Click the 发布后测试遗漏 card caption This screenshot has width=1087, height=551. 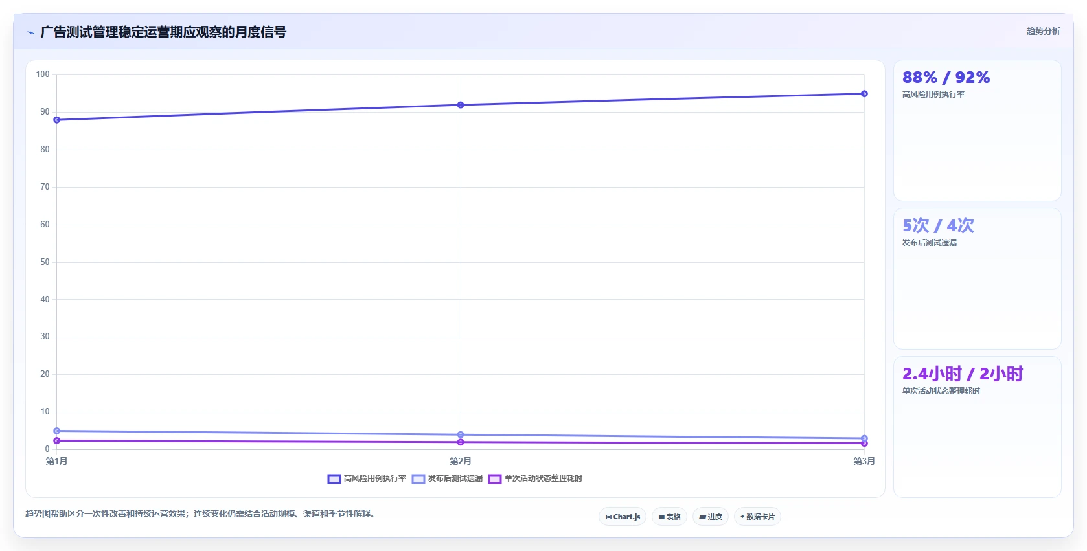[x=930, y=243]
